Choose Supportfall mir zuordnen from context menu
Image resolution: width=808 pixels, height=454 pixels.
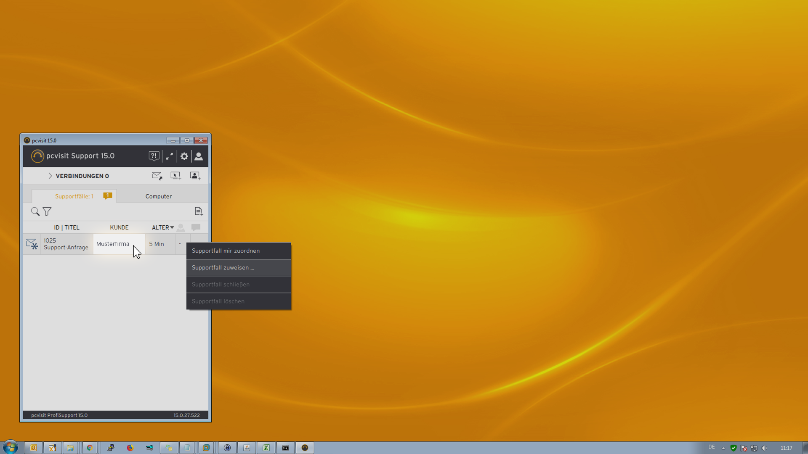(x=239, y=251)
